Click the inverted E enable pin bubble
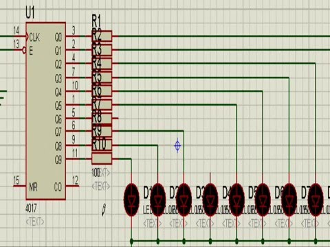The image size is (330, 247). (x=24, y=50)
